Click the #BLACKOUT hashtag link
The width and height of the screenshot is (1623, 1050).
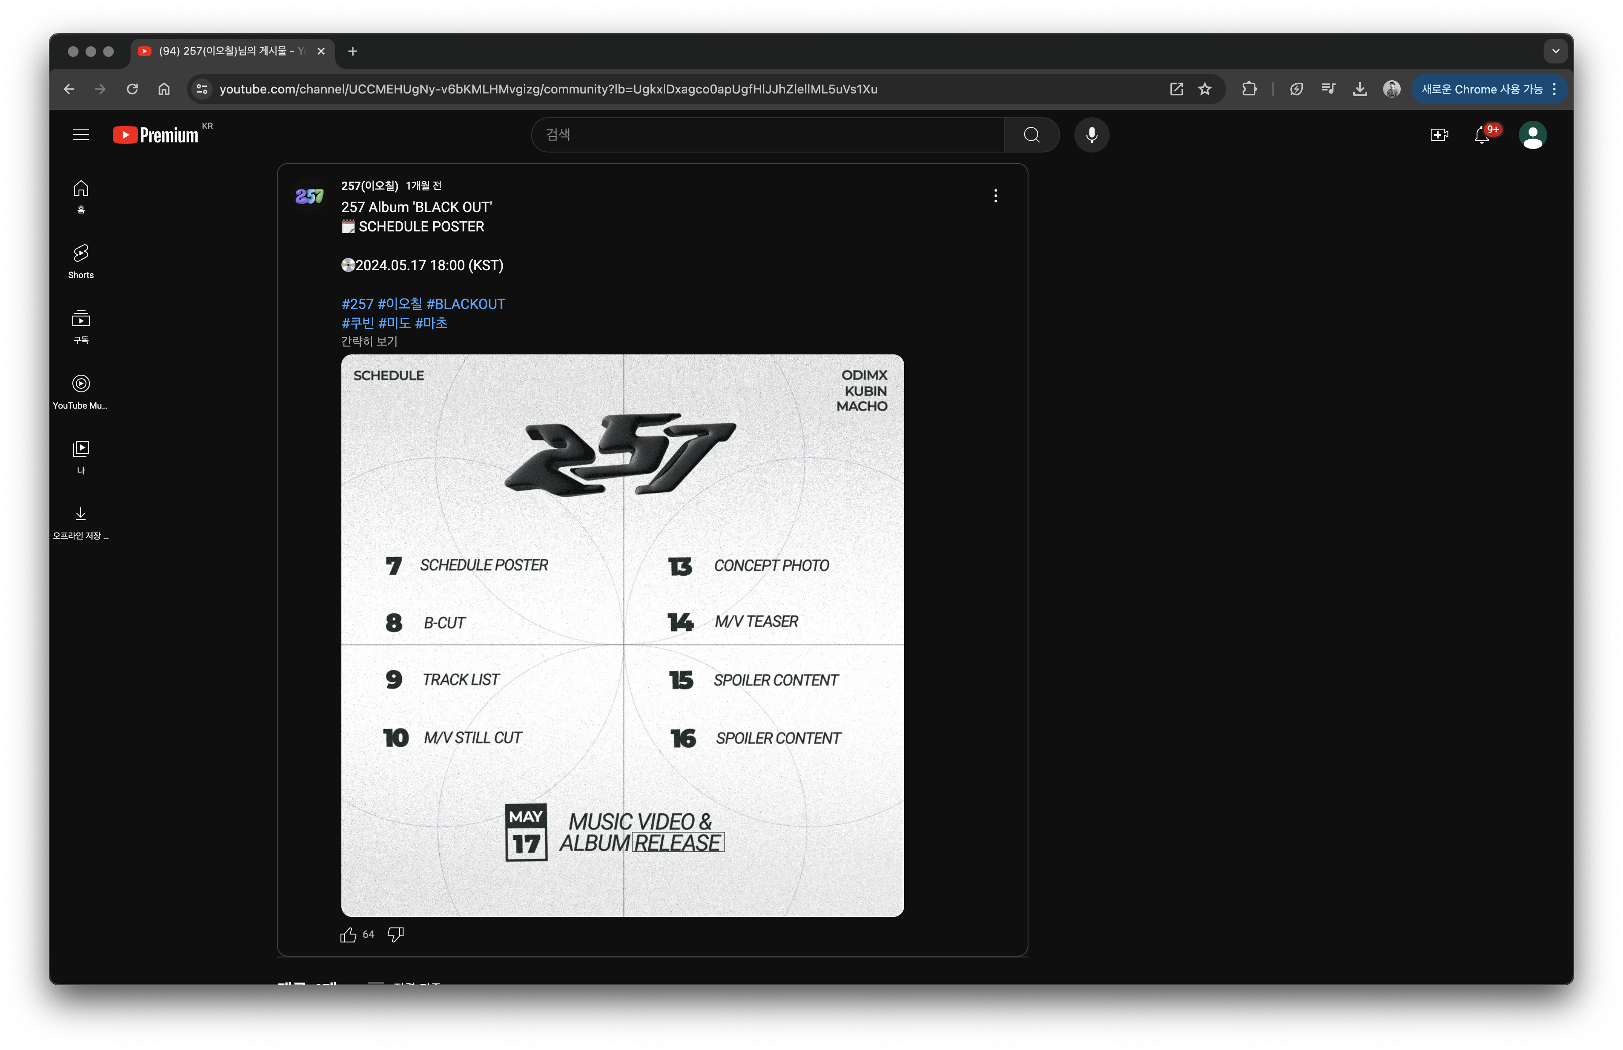[x=466, y=304]
